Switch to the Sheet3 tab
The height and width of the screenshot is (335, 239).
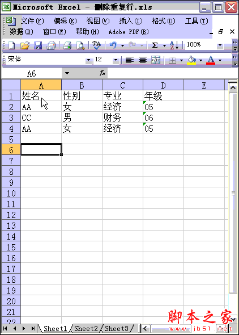point(117,328)
